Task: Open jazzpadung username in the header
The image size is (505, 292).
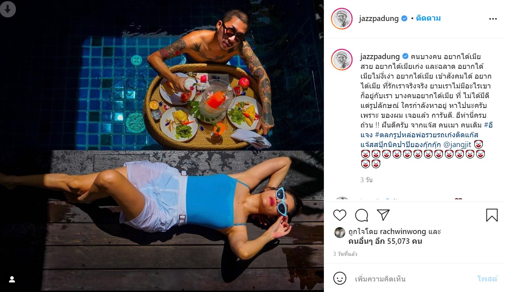Action: pyautogui.click(x=379, y=18)
